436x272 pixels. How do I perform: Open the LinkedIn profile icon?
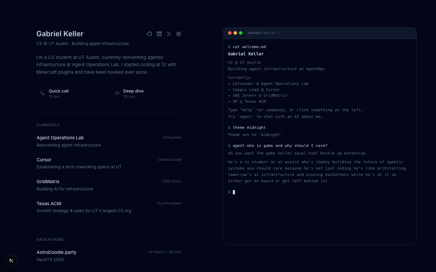coord(159,34)
